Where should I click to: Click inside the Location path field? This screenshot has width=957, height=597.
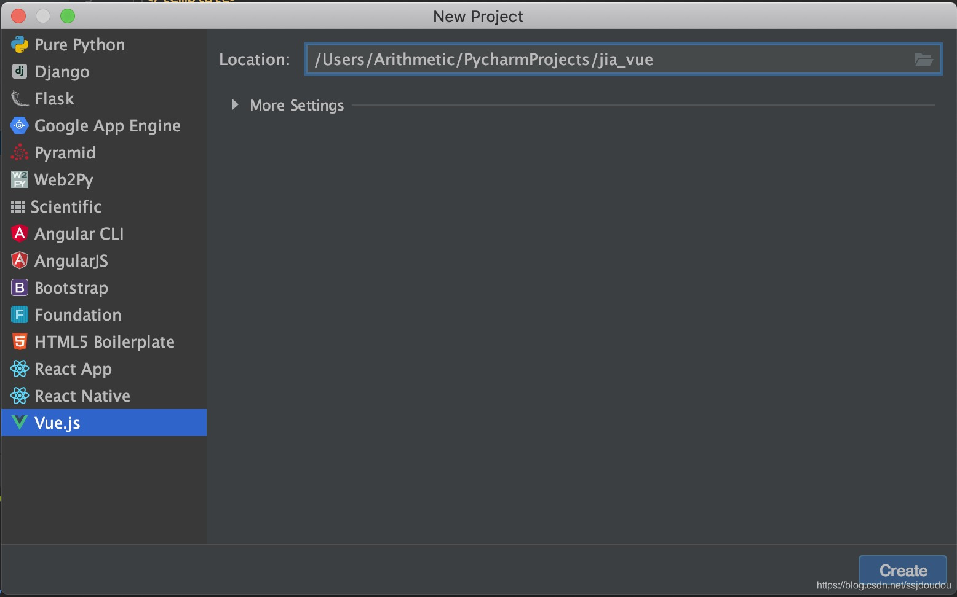[554, 59]
